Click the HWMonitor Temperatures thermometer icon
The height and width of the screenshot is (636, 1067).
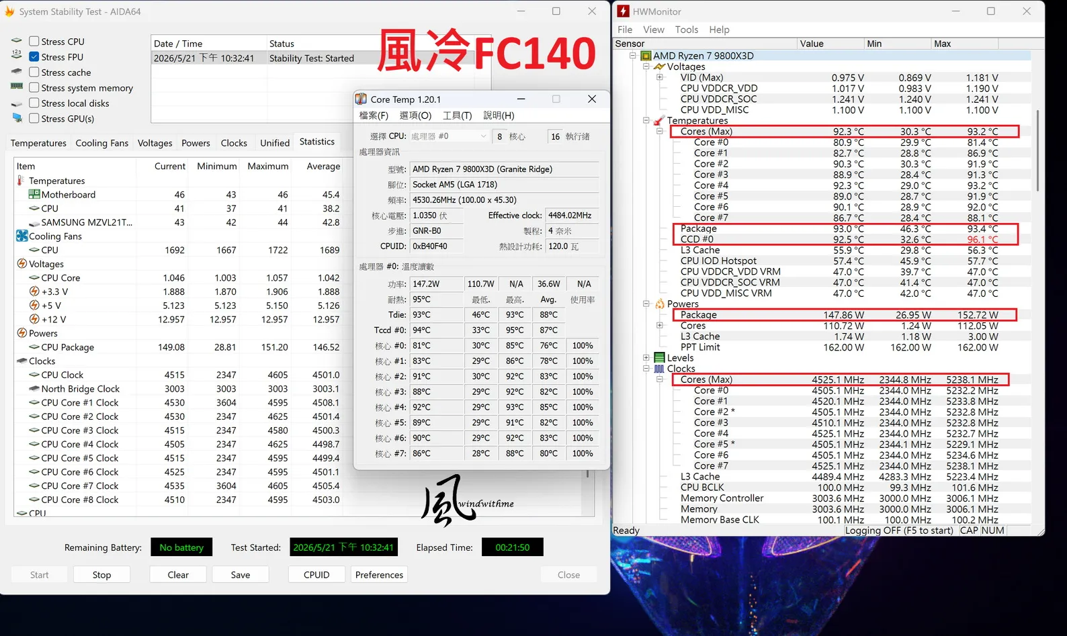click(659, 121)
